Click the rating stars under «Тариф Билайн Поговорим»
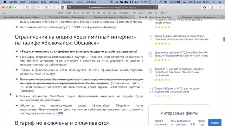The image size is (225, 126). point(162,44)
